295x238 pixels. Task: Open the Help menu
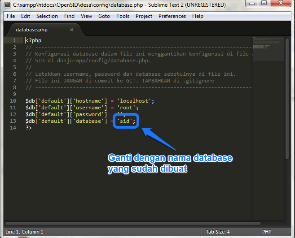[198, 16]
